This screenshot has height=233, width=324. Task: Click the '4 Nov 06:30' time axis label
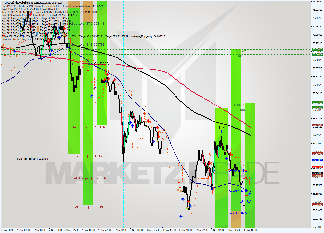click(234, 230)
